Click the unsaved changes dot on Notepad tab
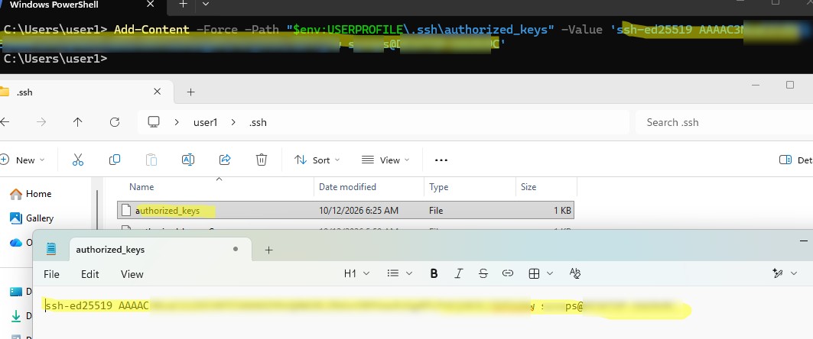The image size is (813, 339). (236, 249)
